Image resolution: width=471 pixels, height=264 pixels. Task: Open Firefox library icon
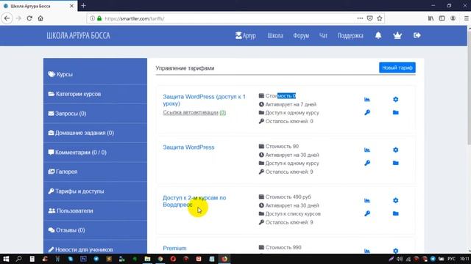point(431,18)
